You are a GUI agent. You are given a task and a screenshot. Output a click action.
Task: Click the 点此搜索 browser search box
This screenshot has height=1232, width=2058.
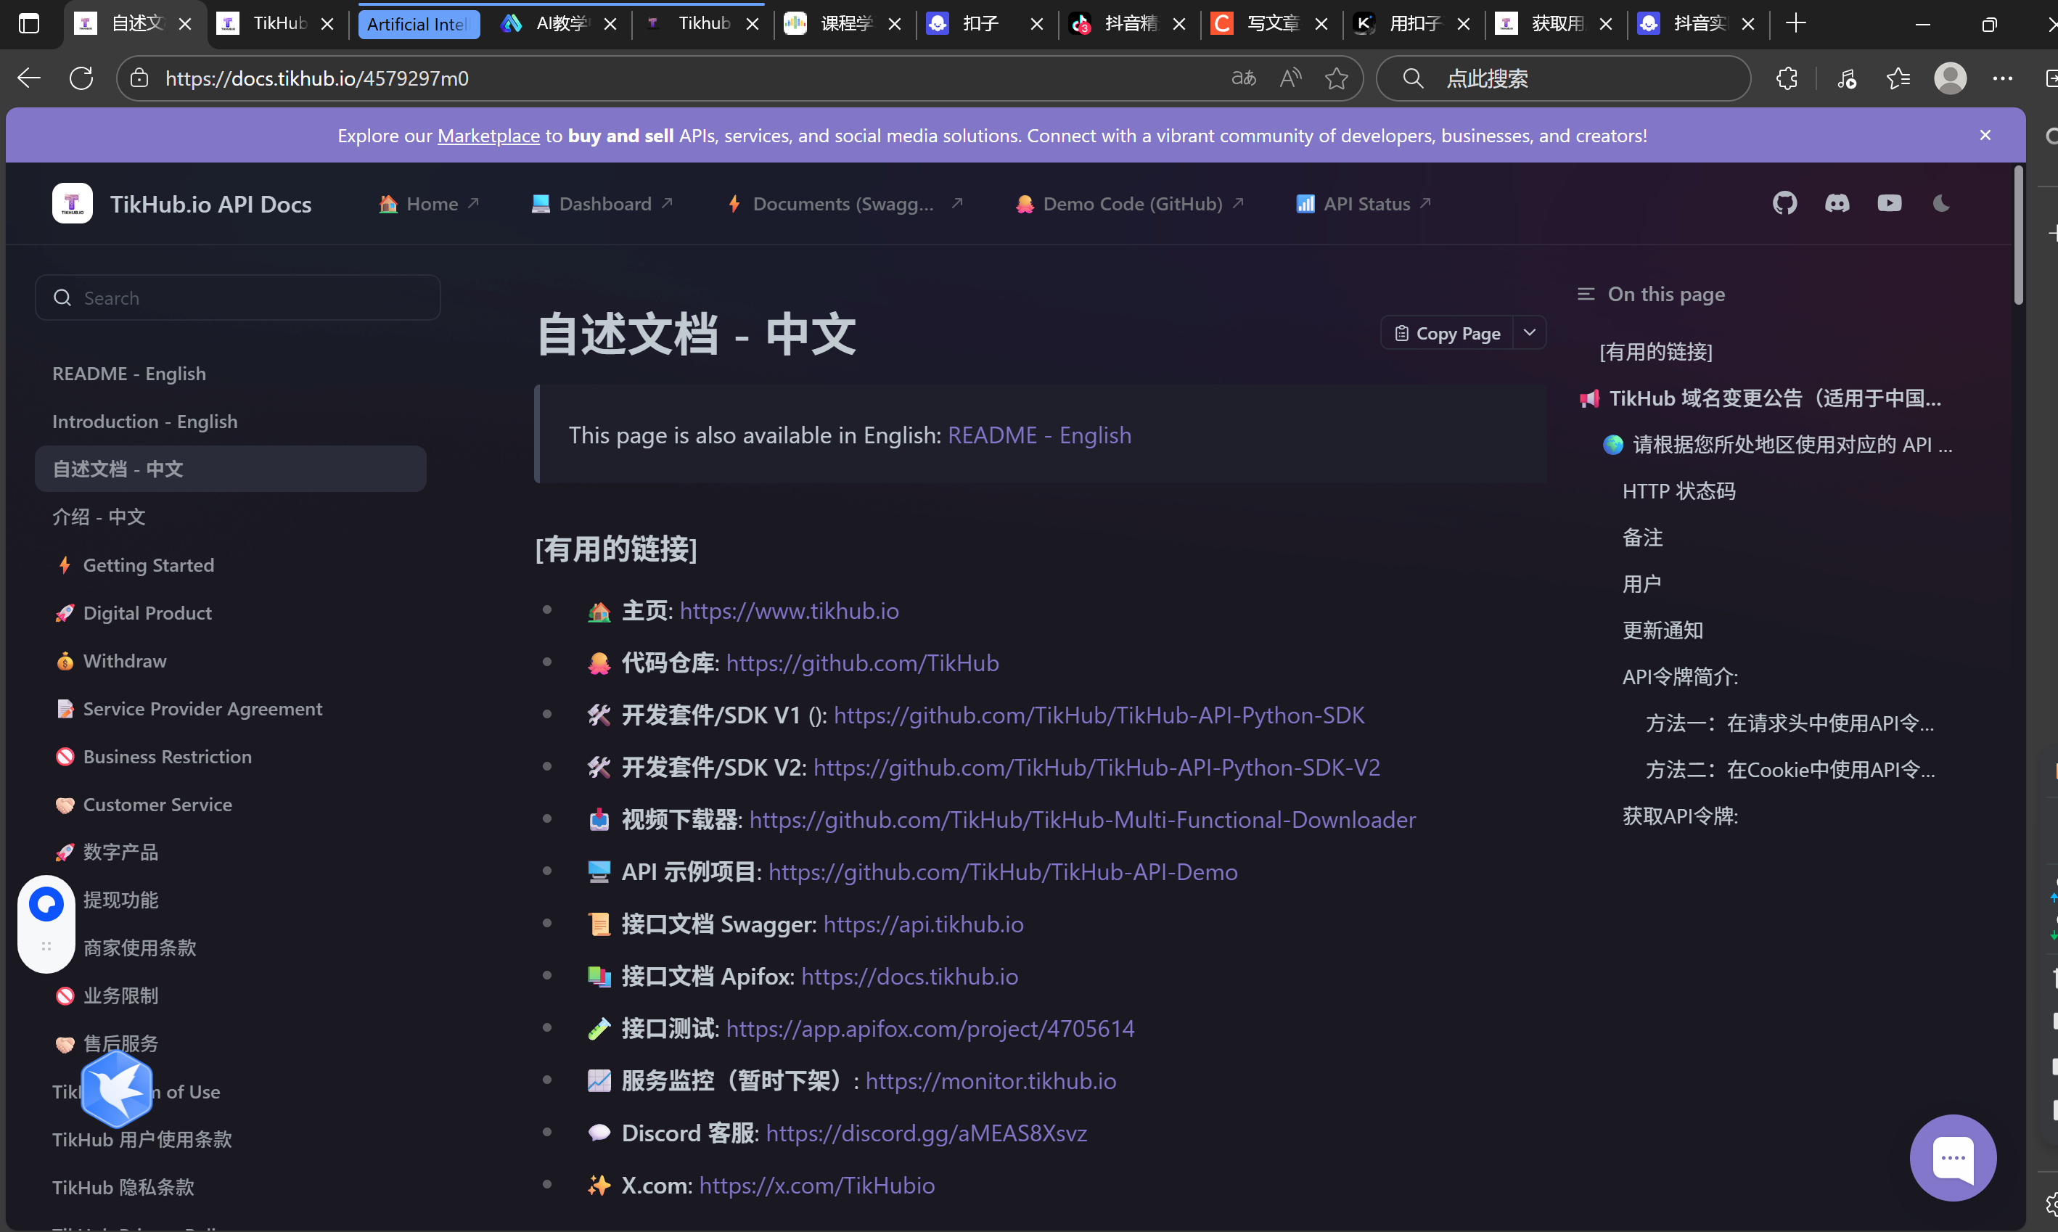1563,78
